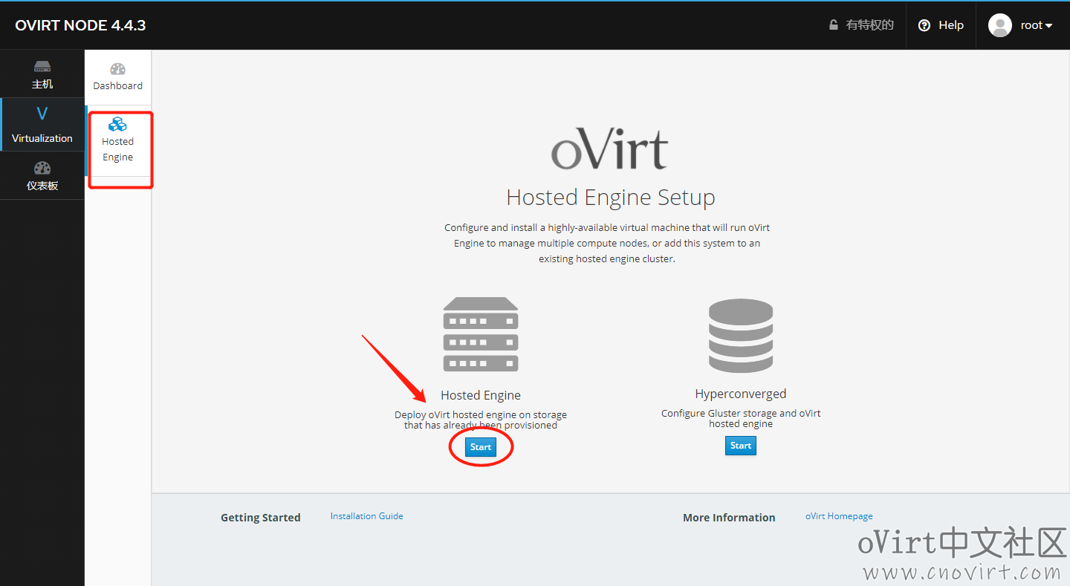This screenshot has width=1070, height=586.
Task: Click the Deploy oVirt hosted engine description
Action: coord(481,420)
